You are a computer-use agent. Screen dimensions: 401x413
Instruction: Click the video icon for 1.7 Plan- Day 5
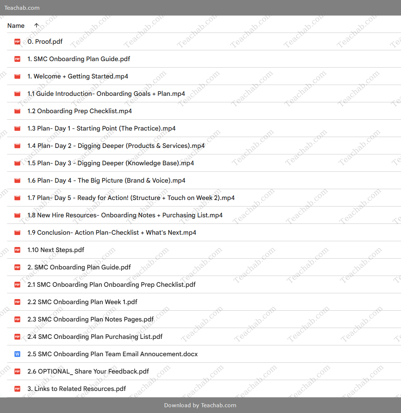tap(17, 198)
